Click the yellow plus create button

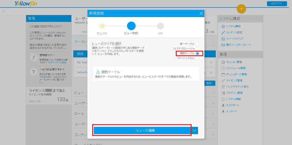tap(241, 9)
